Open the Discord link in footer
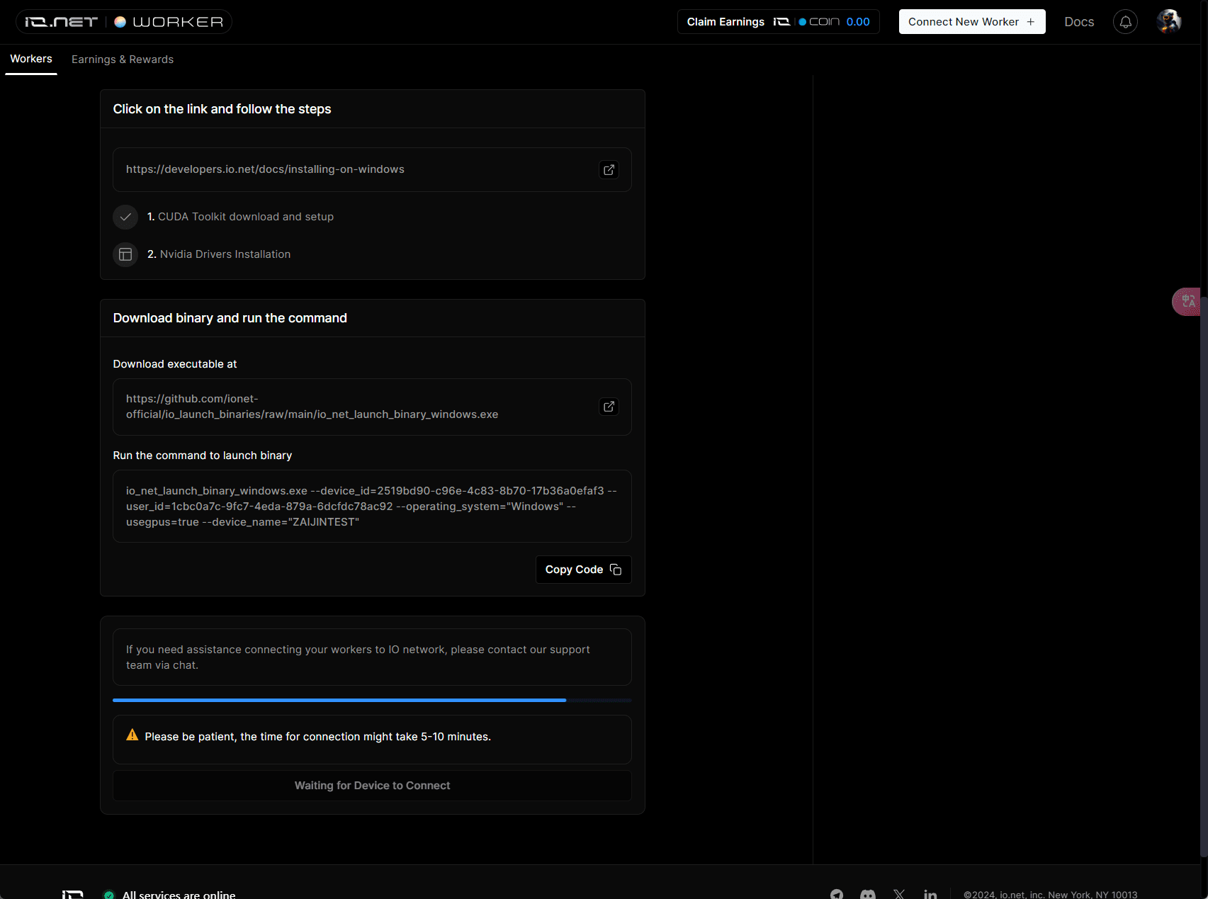The height and width of the screenshot is (899, 1208). (868, 895)
